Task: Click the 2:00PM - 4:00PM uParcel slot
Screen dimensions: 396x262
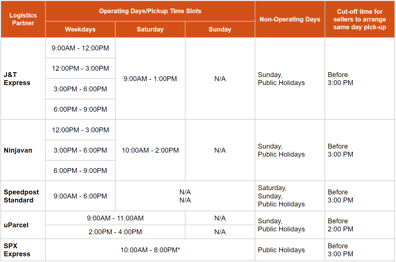Action: 115,232
